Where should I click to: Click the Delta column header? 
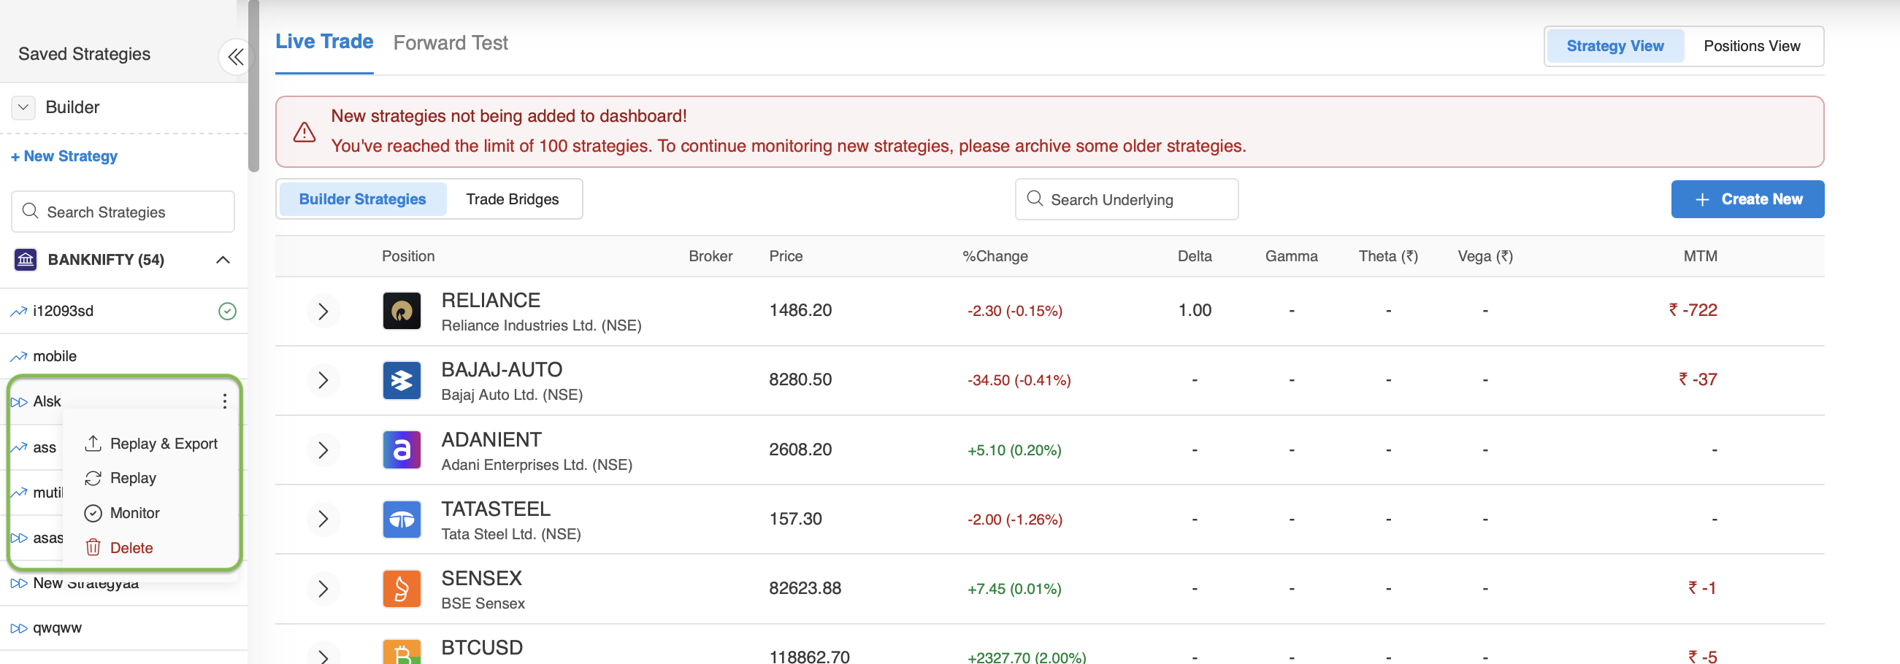coord(1194,255)
